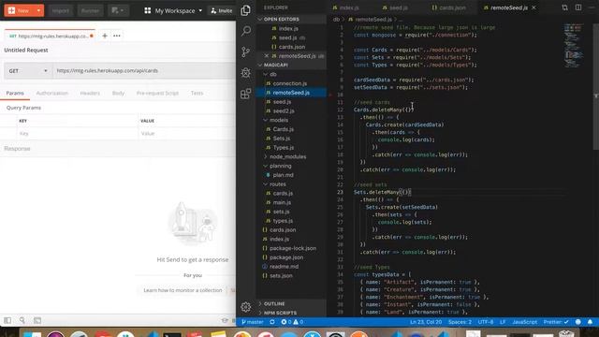The height and width of the screenshot is (337, 599).
Task: Toggle the Postman sidebar icon at bottom
Action: click(7, 320)
